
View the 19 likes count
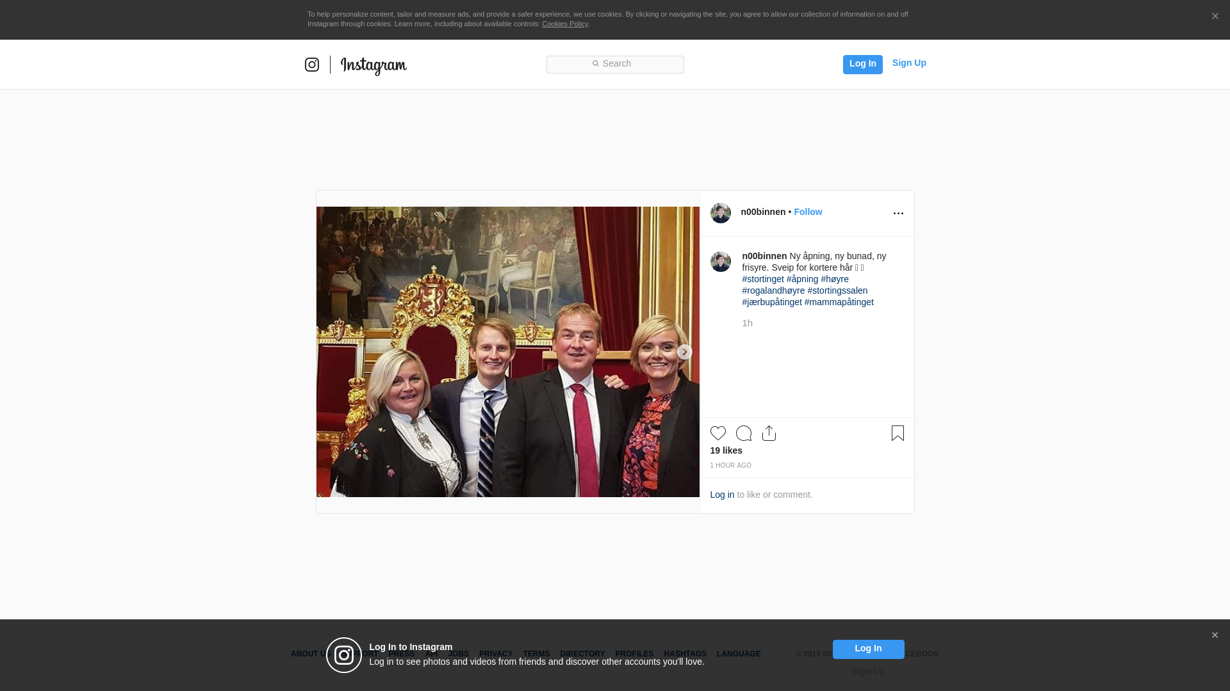tap(726, 450)
